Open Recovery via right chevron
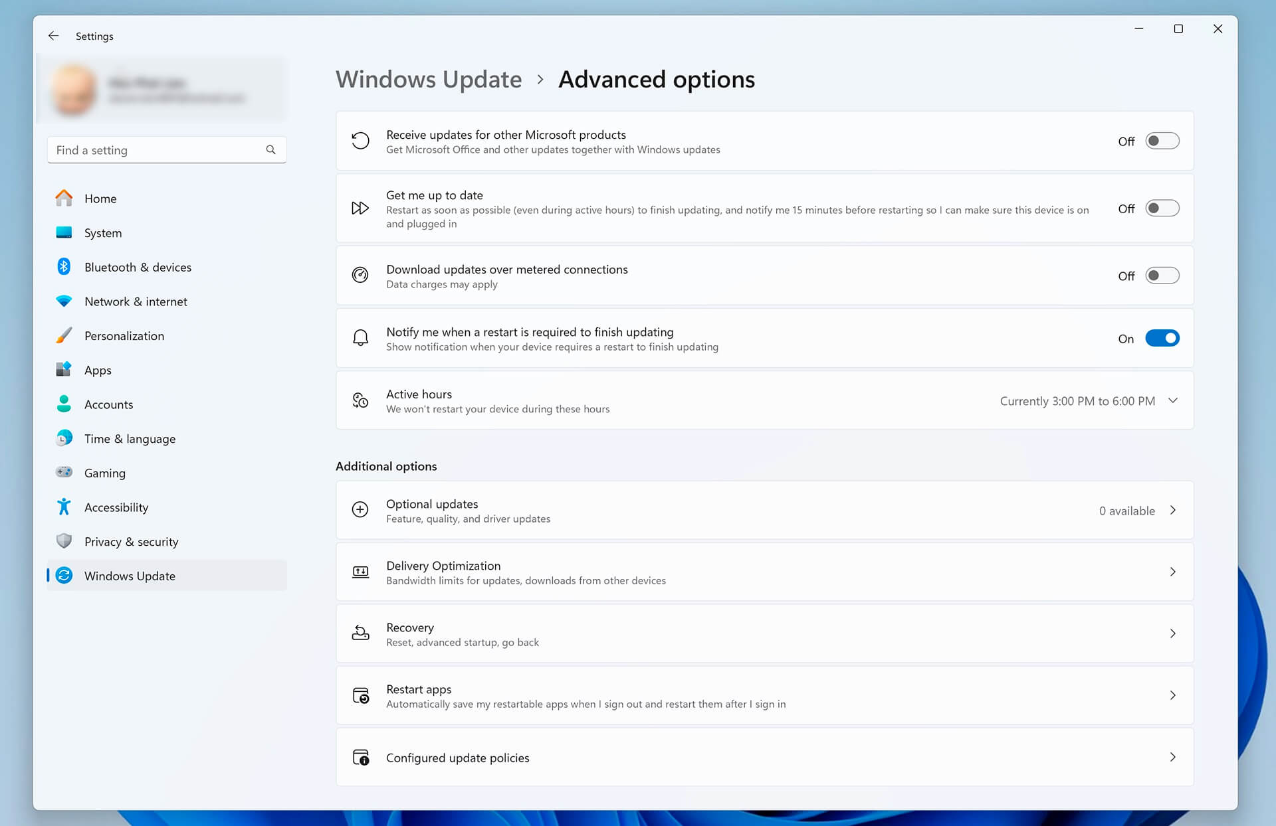The image size is (1276, 826). [x=1173, y=633]
